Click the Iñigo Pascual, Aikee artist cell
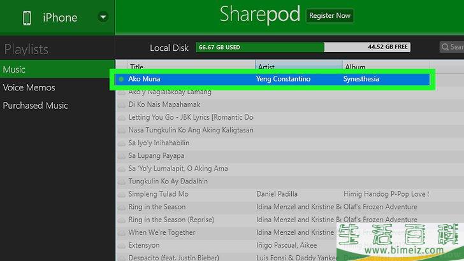 point(286,245)
